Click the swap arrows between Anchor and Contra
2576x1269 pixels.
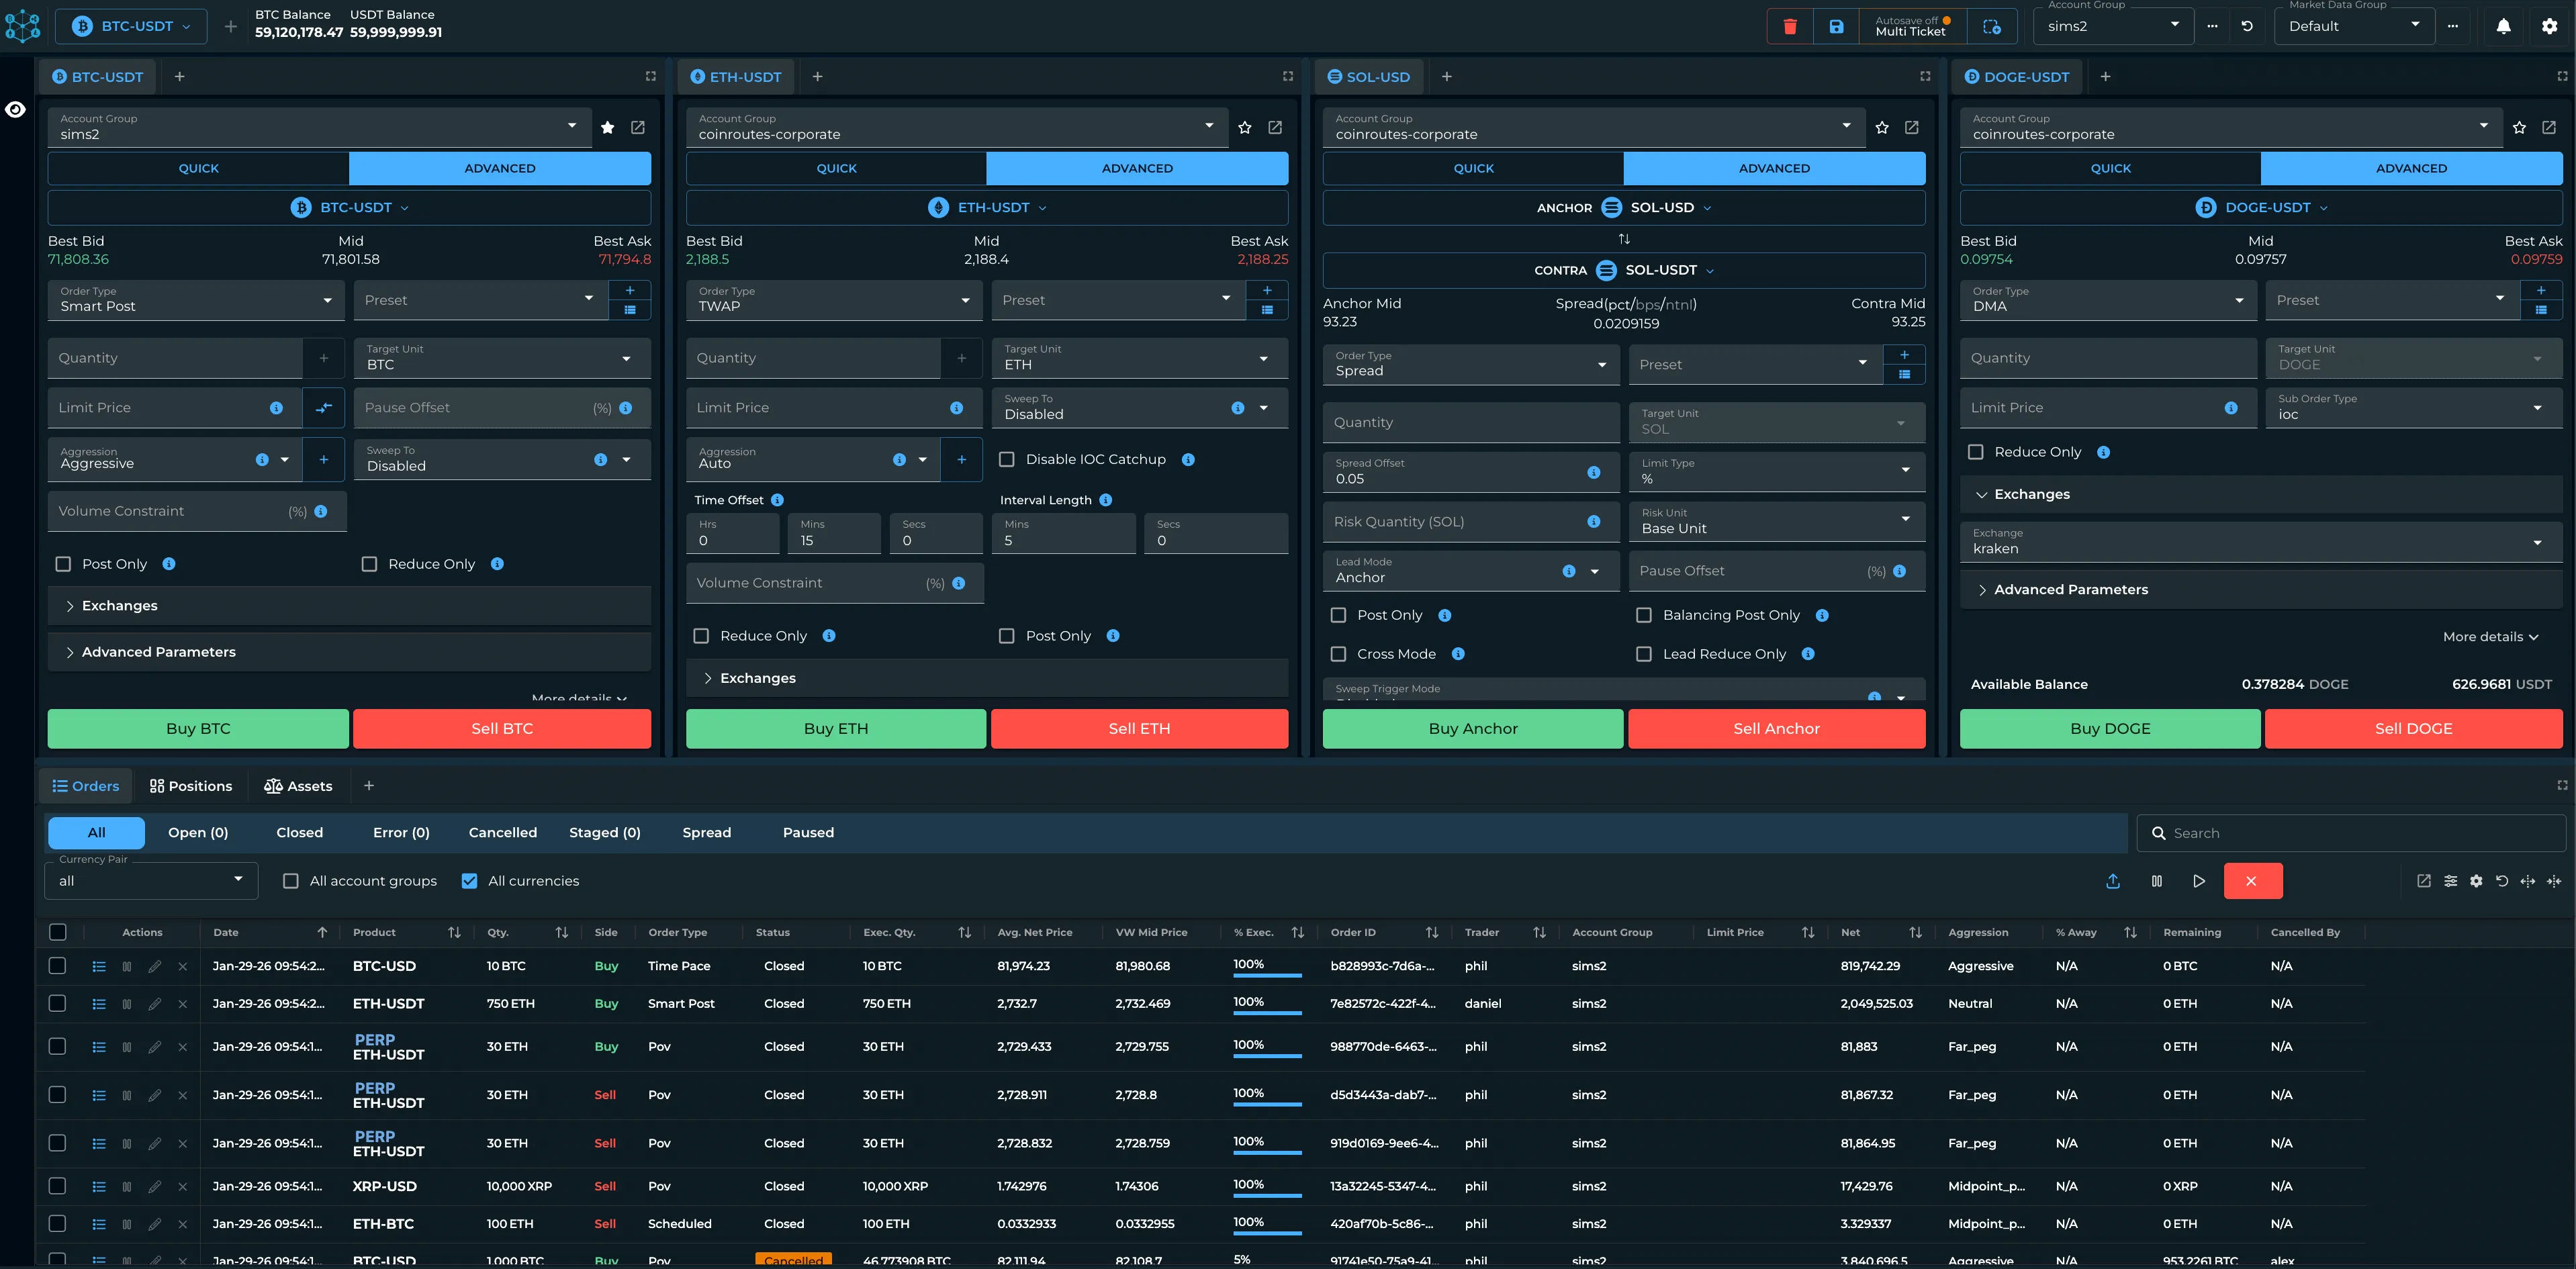[1624, 239]
